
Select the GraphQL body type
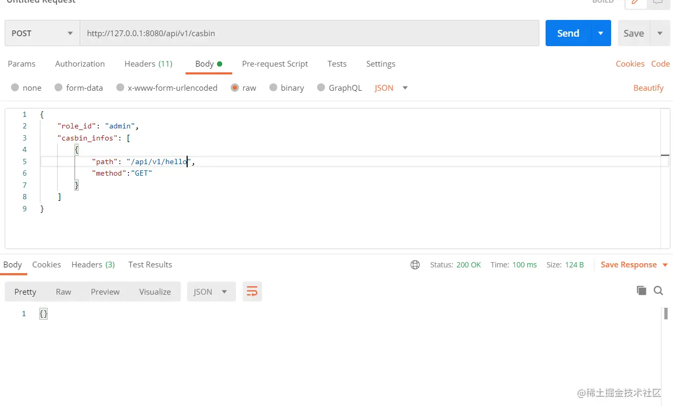coord(340,88)
